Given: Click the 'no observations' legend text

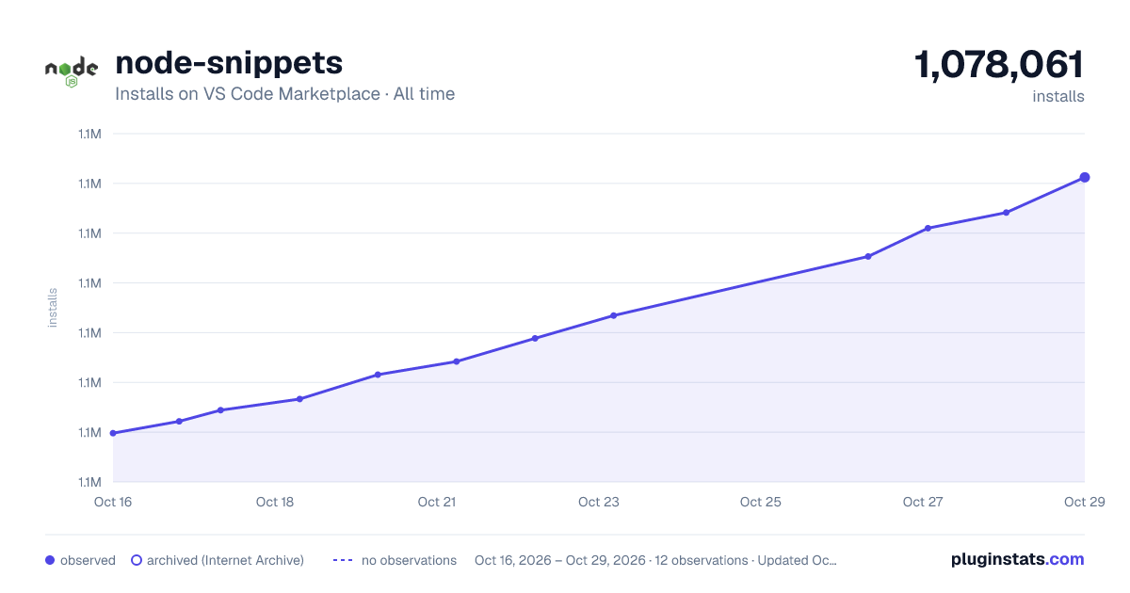Looking at the screenshot, I should pos(409,560).
